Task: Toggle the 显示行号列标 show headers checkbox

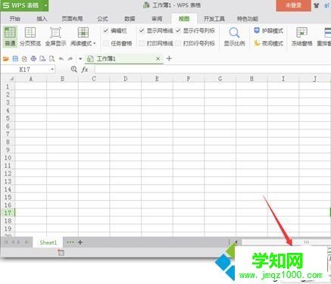Action: pos(178,30)
